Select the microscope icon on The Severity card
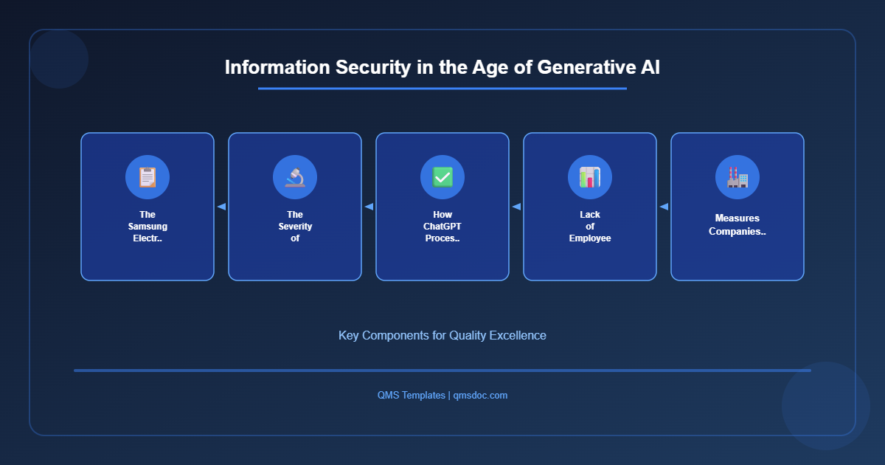The image size is (885, 465). [294, 176]
